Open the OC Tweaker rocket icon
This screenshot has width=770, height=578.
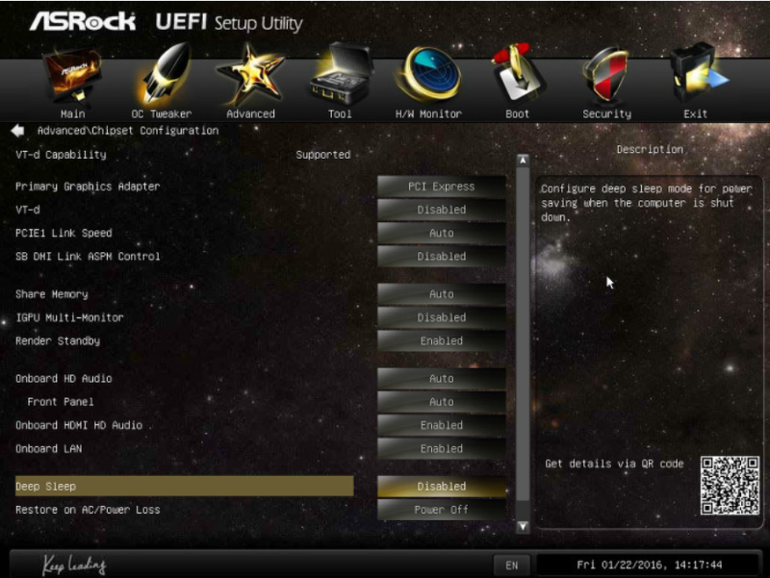pyautogui.click(x=163, y=75)
